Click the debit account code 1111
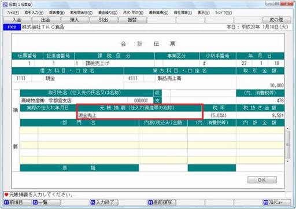This screenshot has width=296, height=209. [x=21, y=78]
